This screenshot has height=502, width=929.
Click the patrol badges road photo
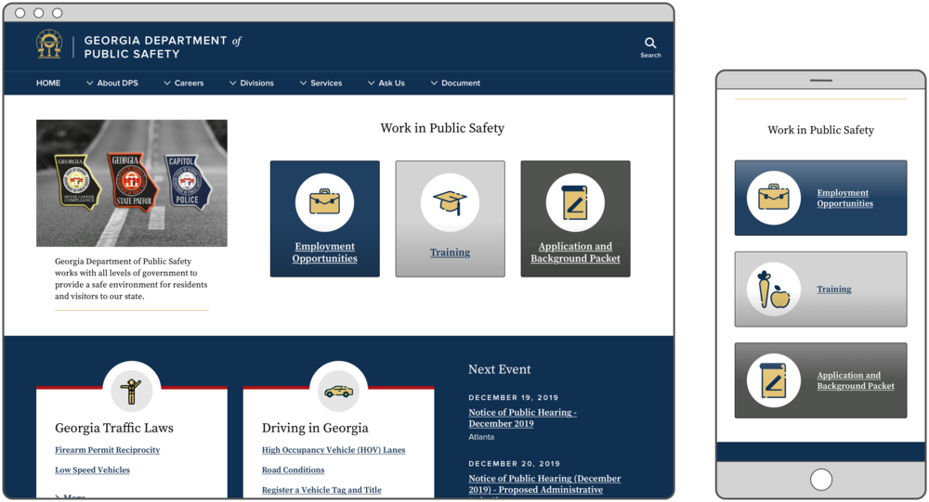(x=132, y=183)
